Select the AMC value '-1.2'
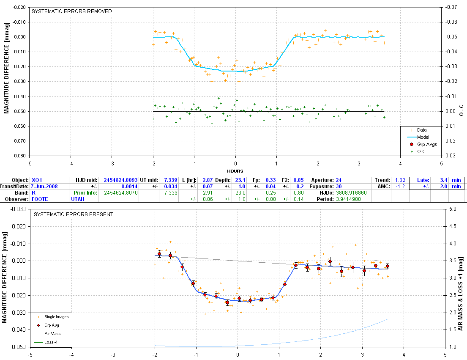Screen dimensions: 467x360 click(400, 187)
